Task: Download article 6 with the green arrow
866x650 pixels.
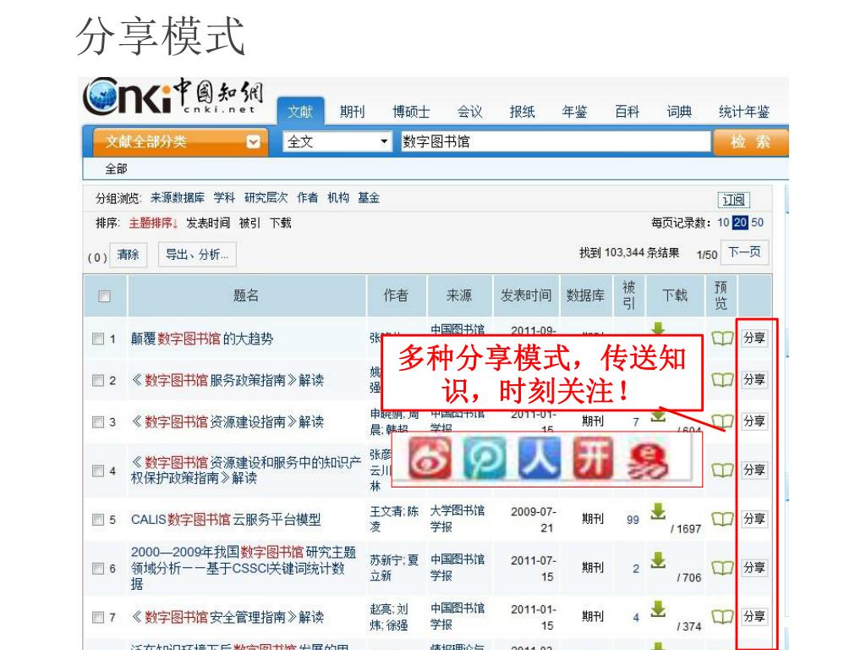Action: [x=658, y=560]
